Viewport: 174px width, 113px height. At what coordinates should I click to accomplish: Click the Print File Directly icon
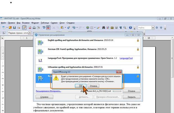[x=34, y=28]
